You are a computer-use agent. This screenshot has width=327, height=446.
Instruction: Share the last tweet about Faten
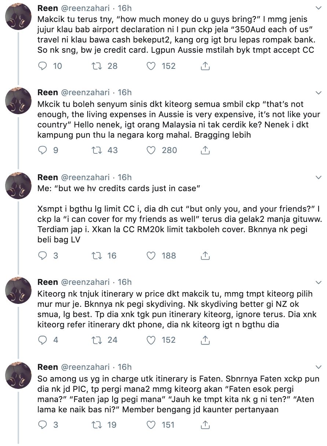tap(206, 425)
